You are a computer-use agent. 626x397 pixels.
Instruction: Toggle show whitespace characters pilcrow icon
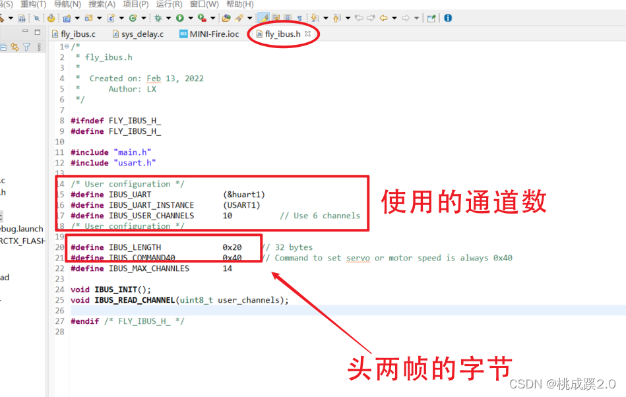[x=299, y=18]
